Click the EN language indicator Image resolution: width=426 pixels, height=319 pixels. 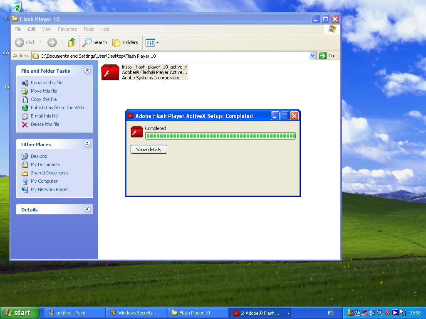coord(330,313)
